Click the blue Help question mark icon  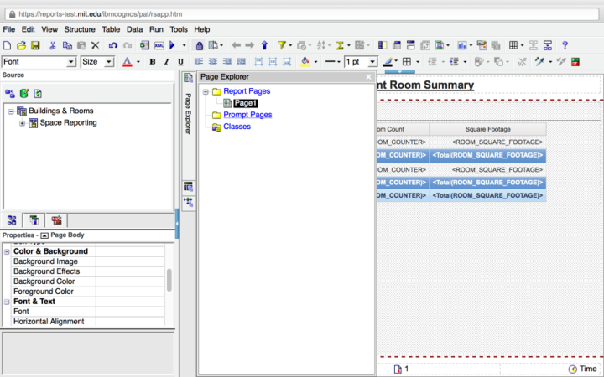565,45
